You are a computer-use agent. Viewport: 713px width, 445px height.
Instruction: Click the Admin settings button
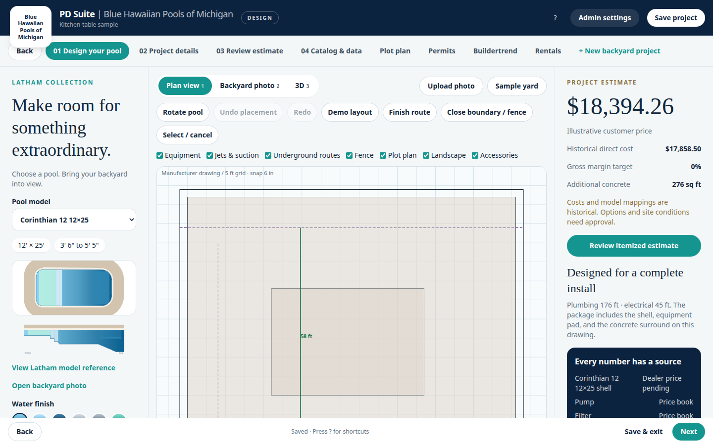pyautogui.click(x=605, y=18)
